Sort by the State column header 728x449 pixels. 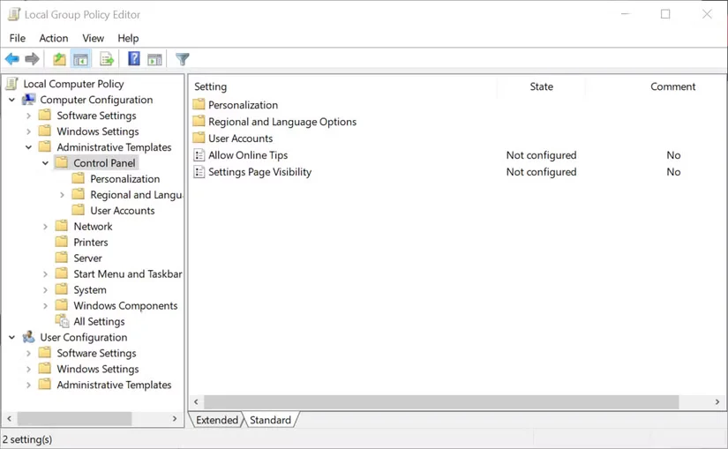point(541,86)
